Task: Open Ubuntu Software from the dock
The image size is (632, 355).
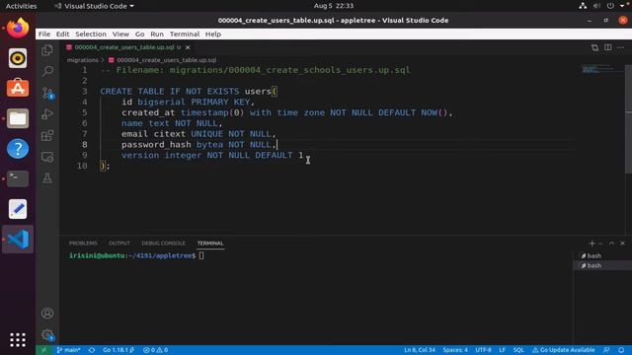Action: [18, 89]
